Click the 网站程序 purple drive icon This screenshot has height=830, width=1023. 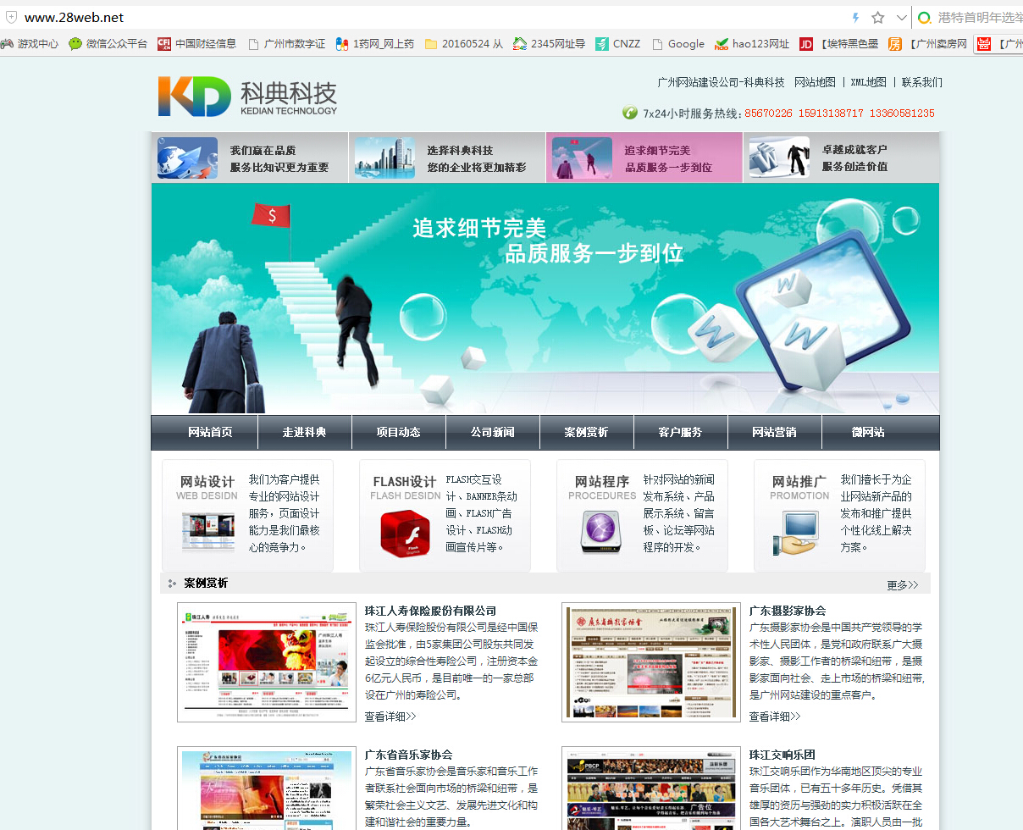point(601,533)
